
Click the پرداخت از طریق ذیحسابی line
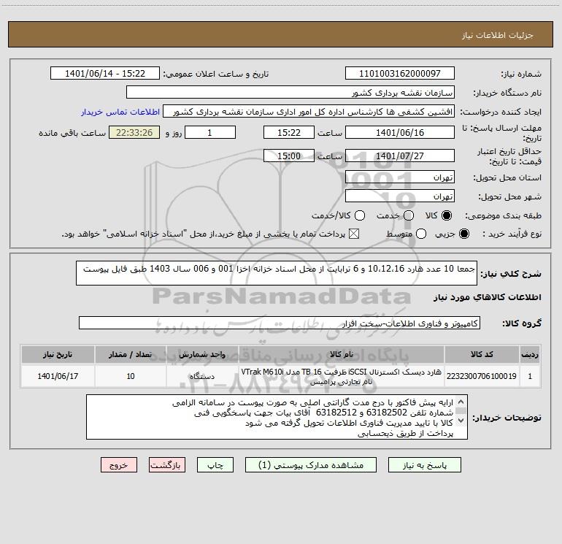tap(405, 433)
